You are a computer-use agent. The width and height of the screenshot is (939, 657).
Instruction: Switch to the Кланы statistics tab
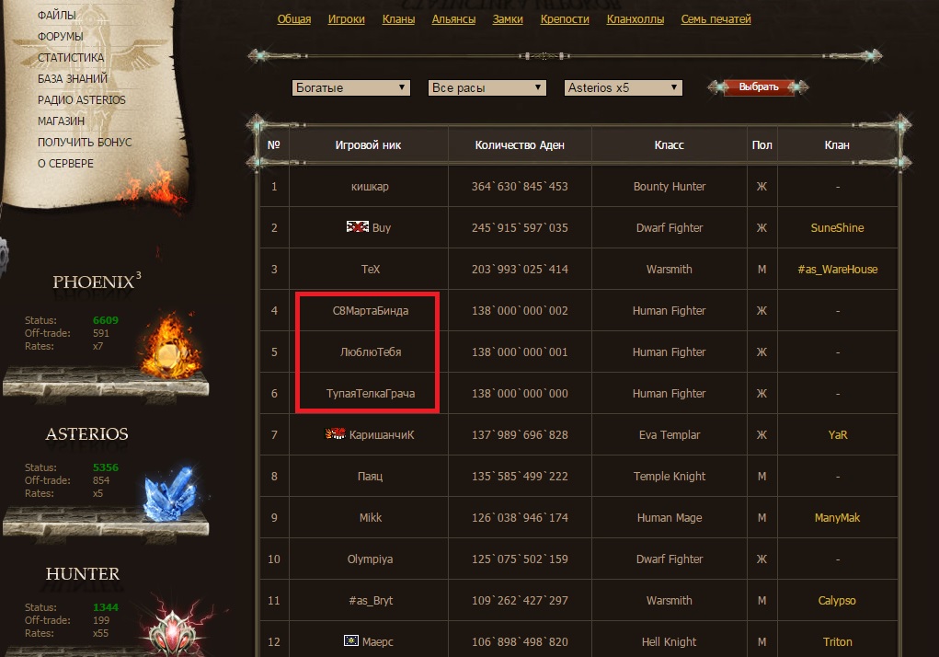398,19
